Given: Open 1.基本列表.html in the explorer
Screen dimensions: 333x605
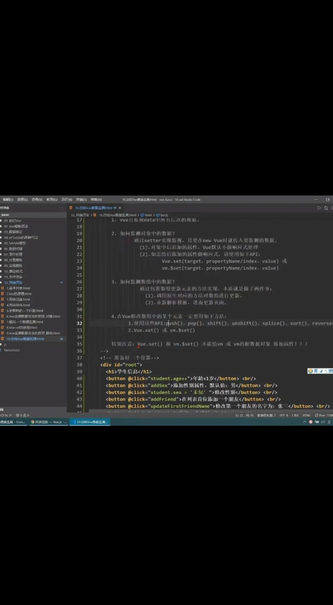Looking at the screenshot, I should coord(18,288).
